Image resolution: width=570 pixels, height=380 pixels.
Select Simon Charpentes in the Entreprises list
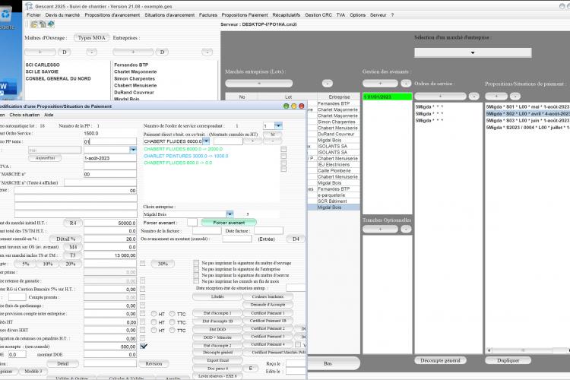click(135, 78)
